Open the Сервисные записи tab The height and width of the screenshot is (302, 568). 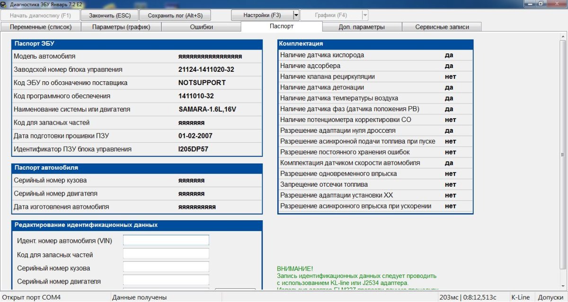point(442,27)
